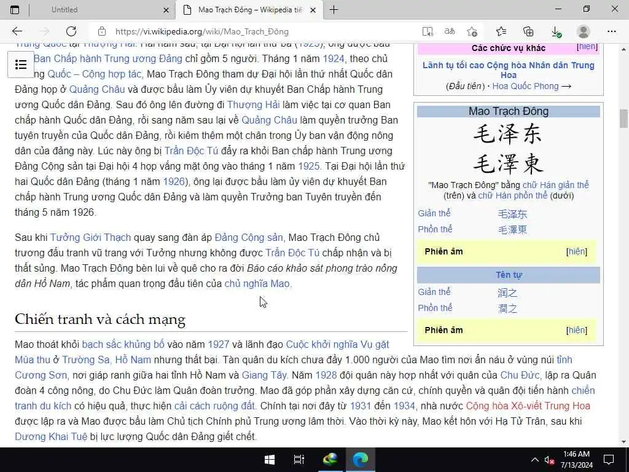Viewport: 629px width, 472px height.
Task: Go back using the browser back arrow
Action: click(x=17, y=31)
